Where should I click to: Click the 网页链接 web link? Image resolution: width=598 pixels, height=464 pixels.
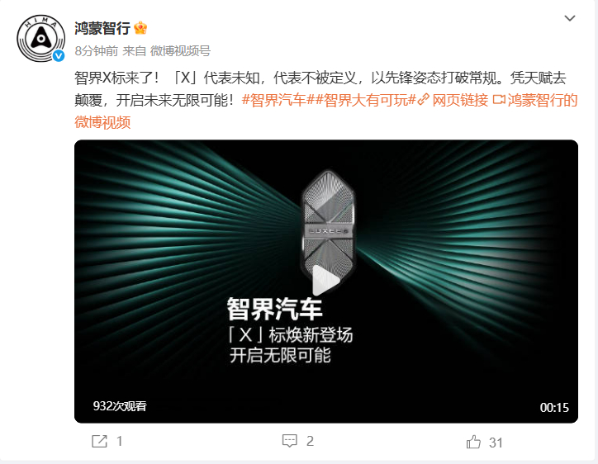click(460, 100)
